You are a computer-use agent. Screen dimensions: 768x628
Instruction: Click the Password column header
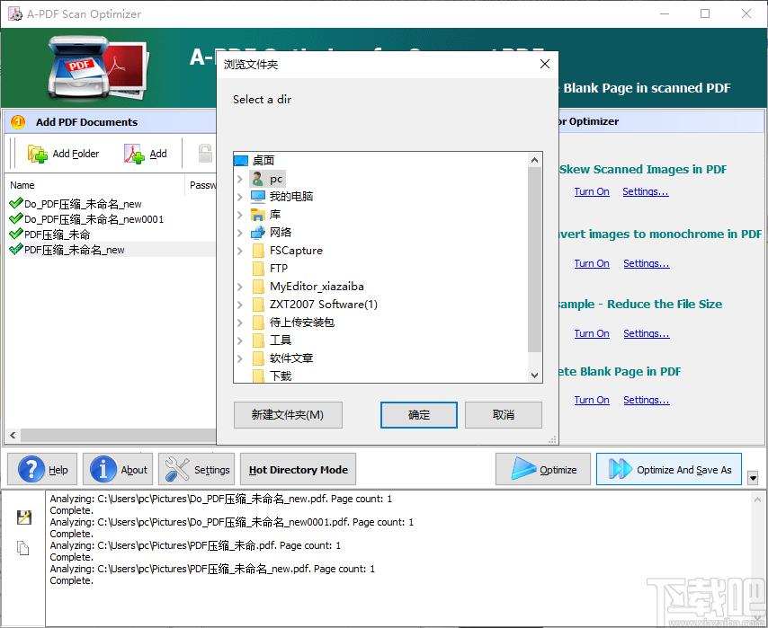coord(201,185)
